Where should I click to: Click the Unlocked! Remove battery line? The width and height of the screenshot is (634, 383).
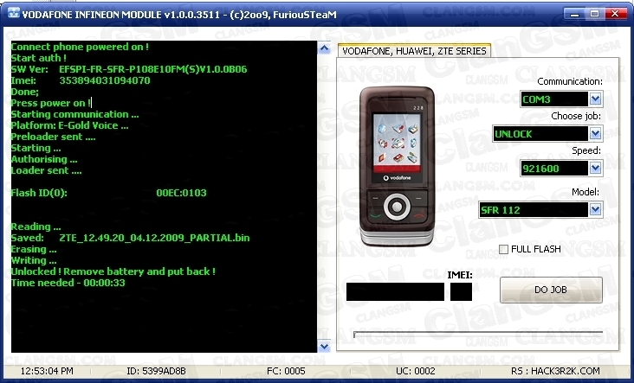pyautogui.click(x=113, y=271)
